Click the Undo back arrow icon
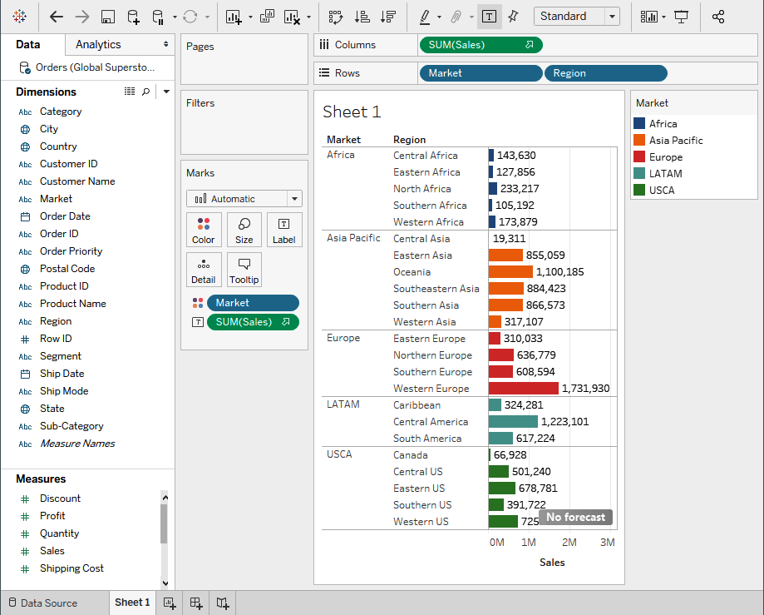Screen dimensions: 764x615 tap(57, 17)
